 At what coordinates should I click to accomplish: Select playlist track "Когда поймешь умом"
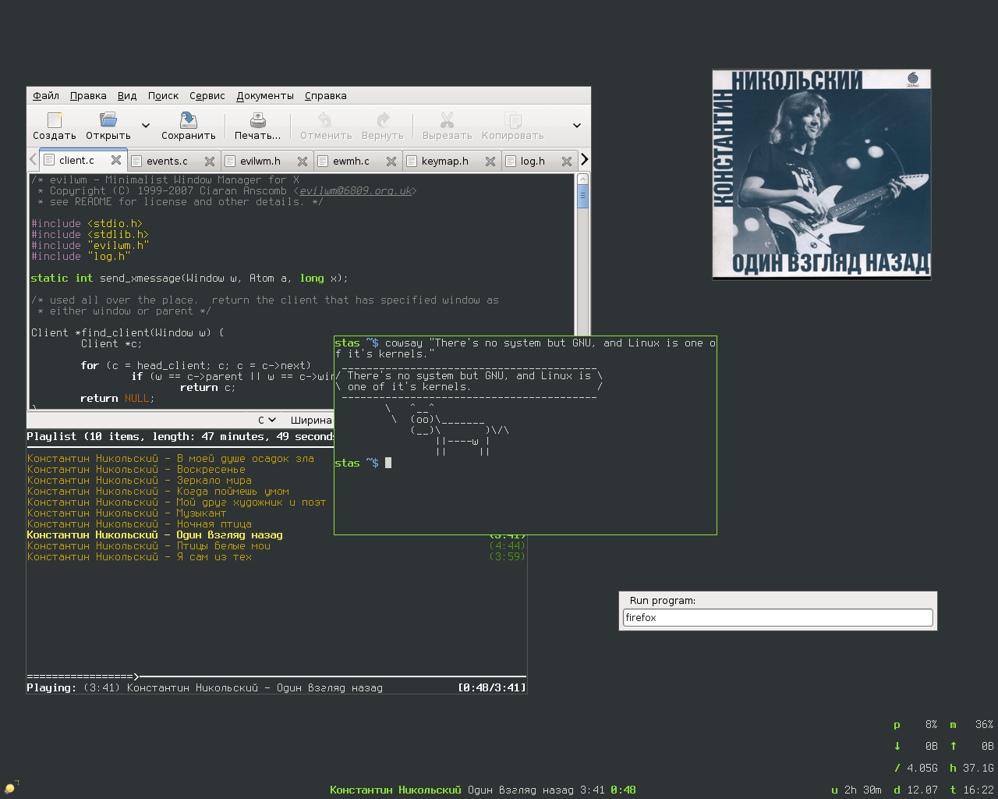158,492
